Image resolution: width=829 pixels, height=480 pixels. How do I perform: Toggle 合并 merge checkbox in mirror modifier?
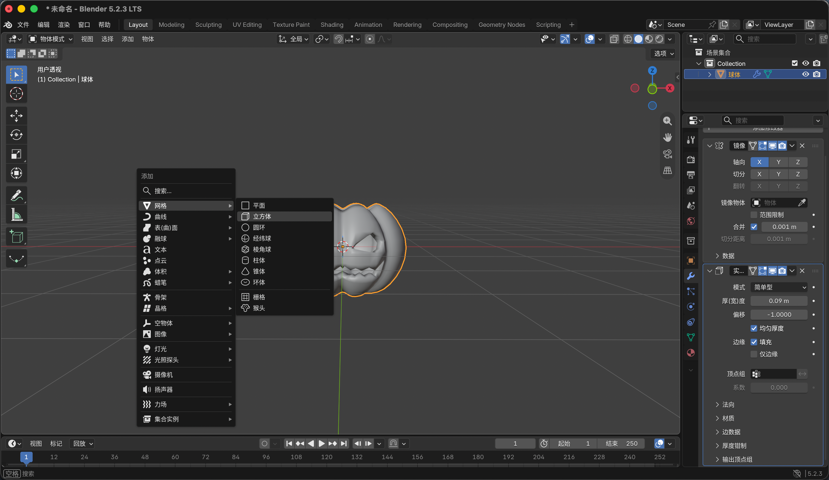click(x=754, y=227)
